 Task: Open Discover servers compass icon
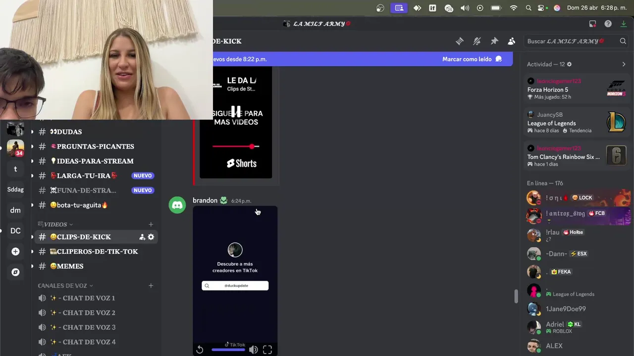click(15, 272)
